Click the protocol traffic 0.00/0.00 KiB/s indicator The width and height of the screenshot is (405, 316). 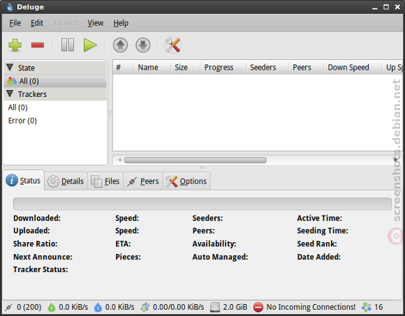click(x=172, y=307)
